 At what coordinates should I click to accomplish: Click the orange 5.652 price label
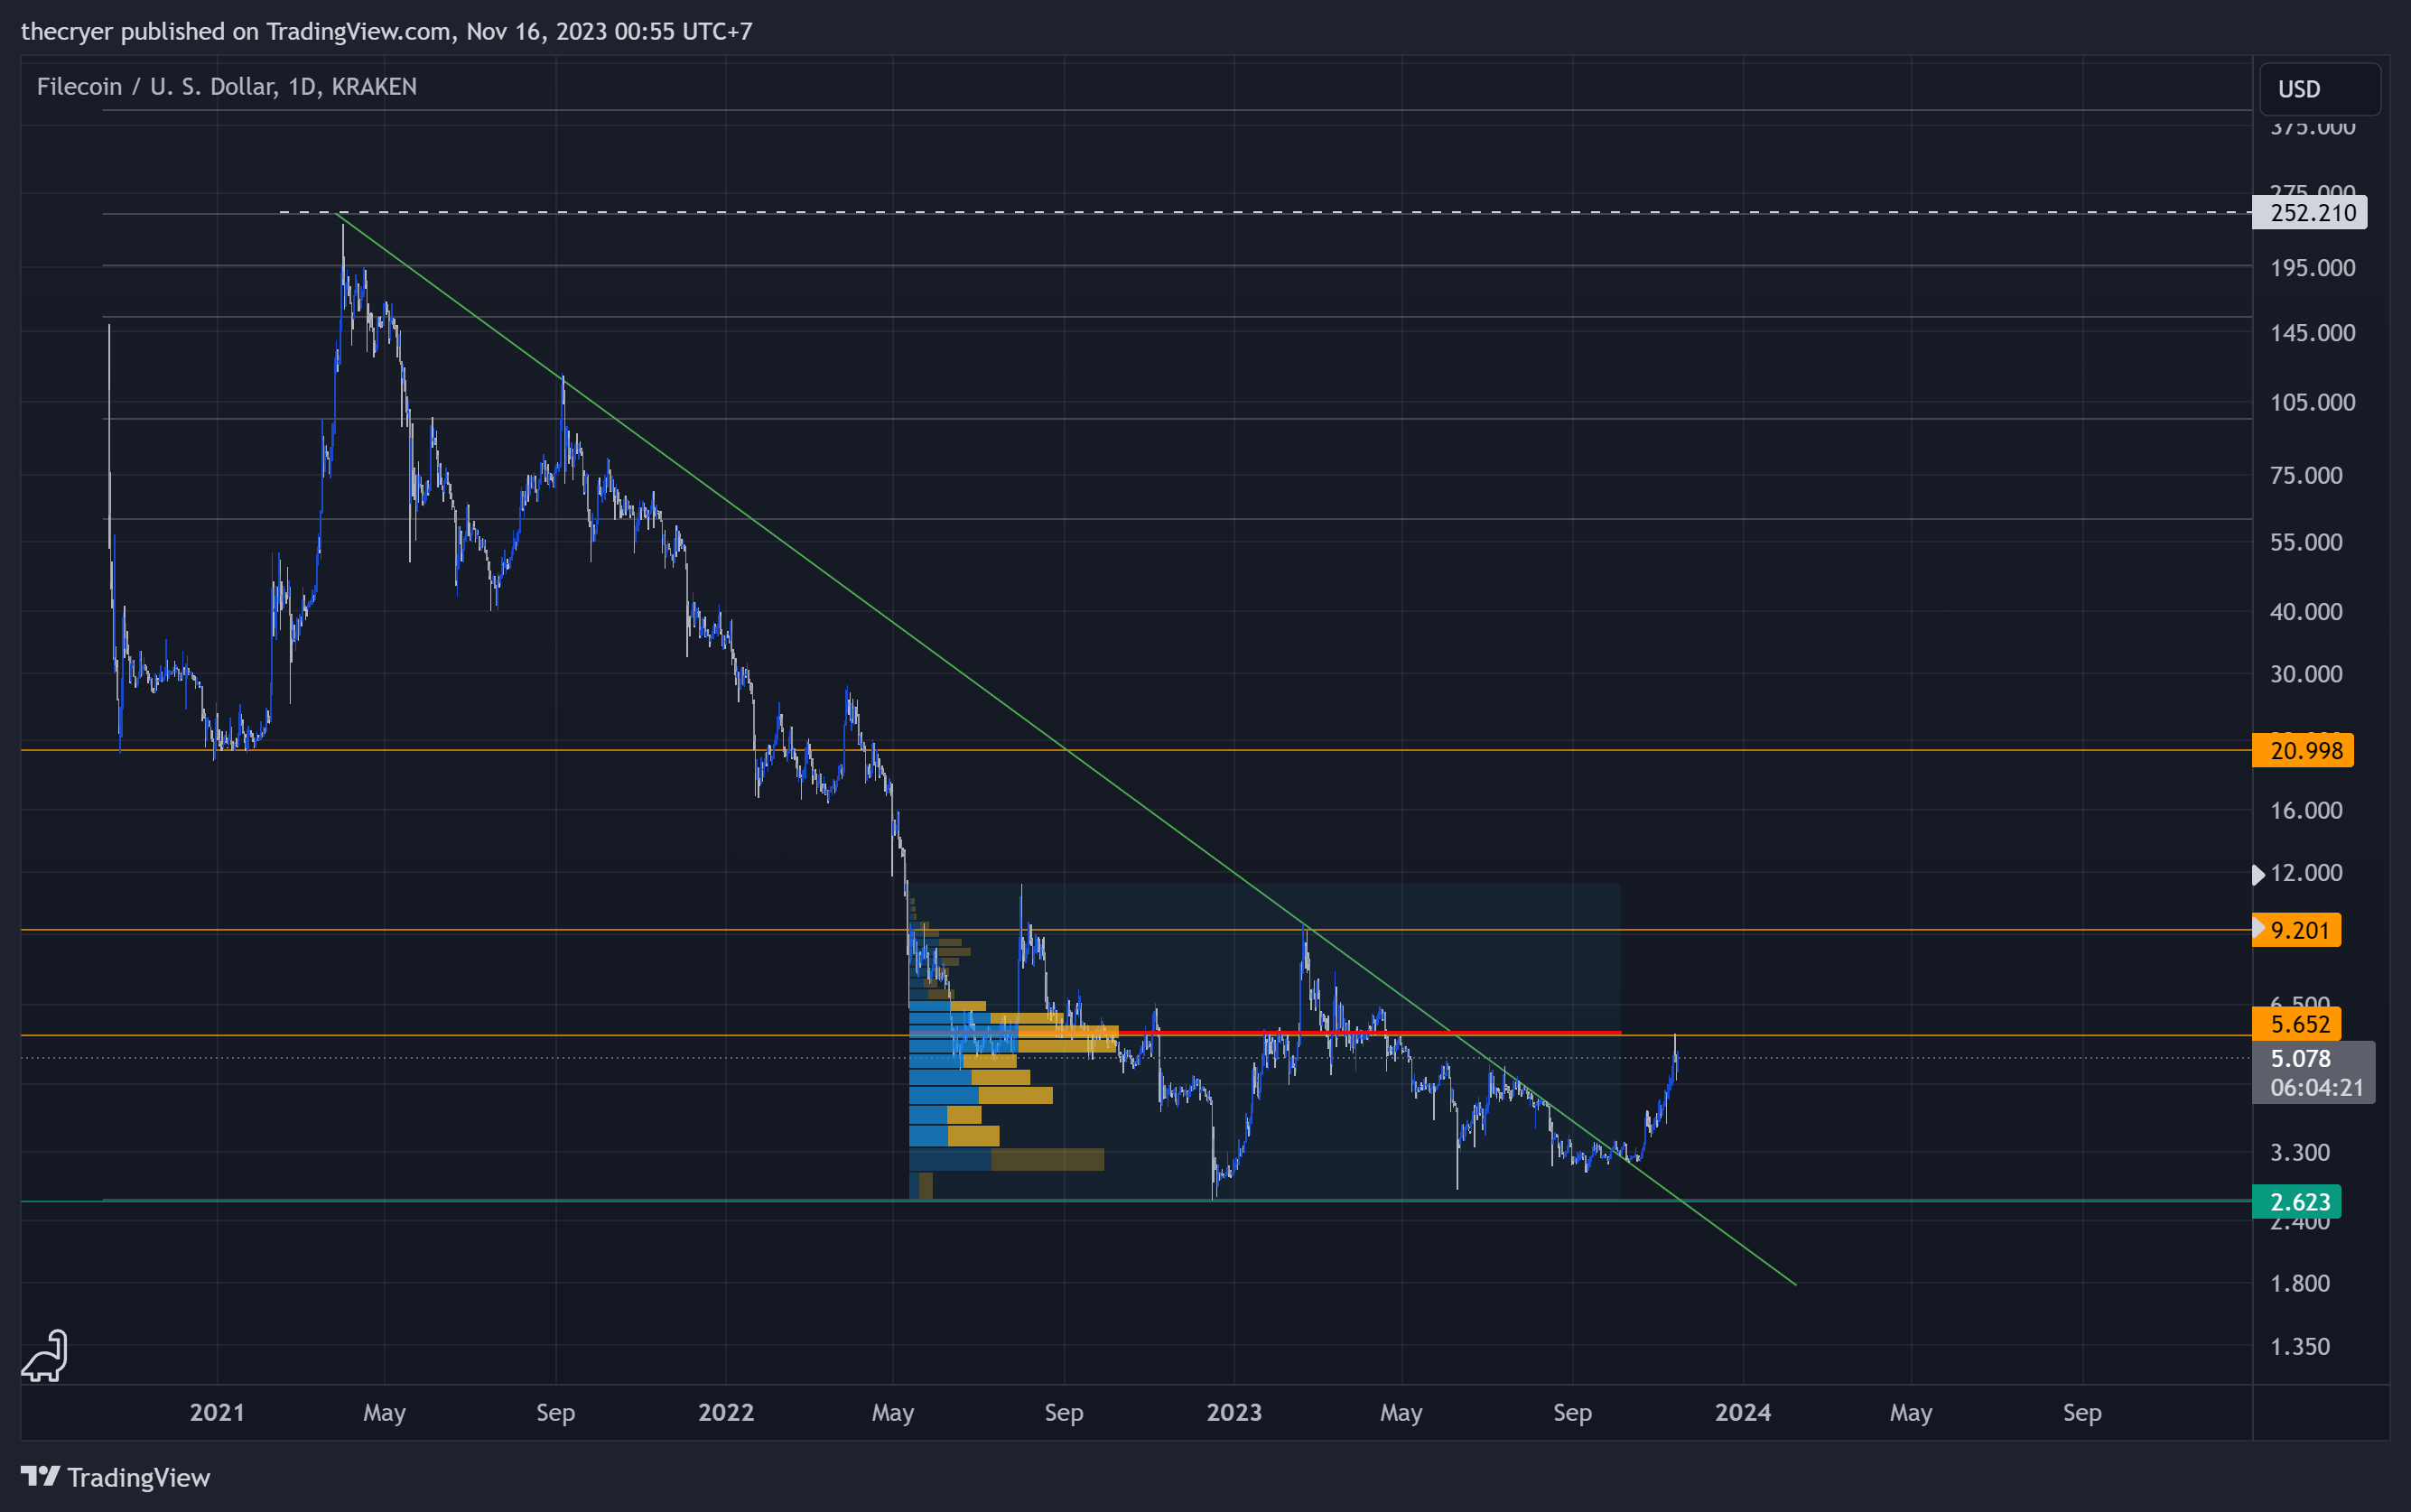point(2296,1024)
